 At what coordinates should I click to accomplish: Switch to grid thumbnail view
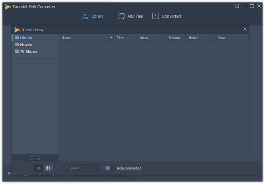coord(48,168)
